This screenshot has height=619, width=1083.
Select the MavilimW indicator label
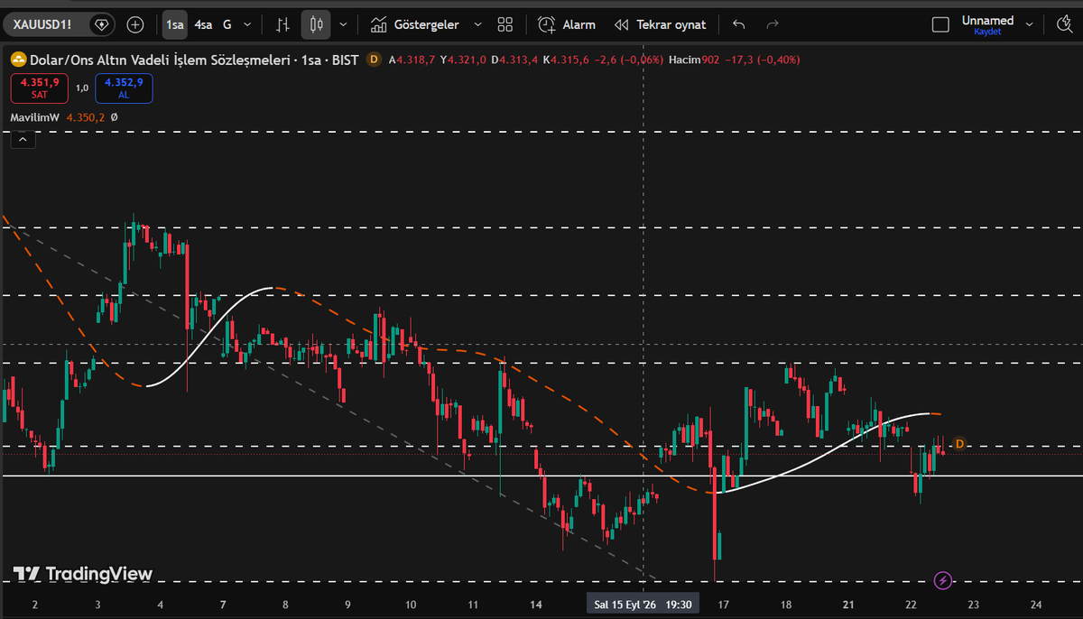tap(35, 117)
